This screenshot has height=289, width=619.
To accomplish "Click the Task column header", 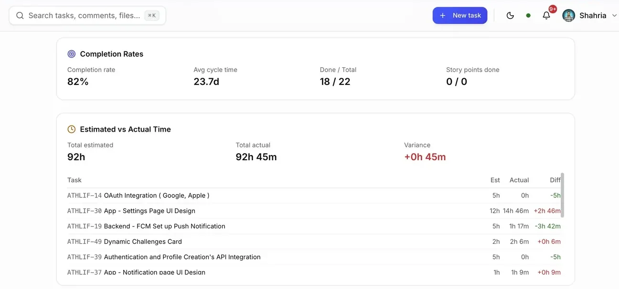I will pyautogui.click(x=75, y=180).
